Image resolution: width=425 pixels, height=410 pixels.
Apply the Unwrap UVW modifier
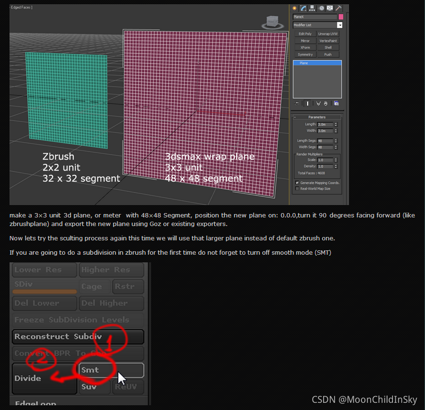327,34
